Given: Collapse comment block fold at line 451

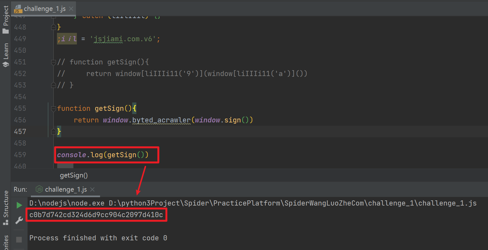Looking at the screenshot, I should (x=53, y=62).
